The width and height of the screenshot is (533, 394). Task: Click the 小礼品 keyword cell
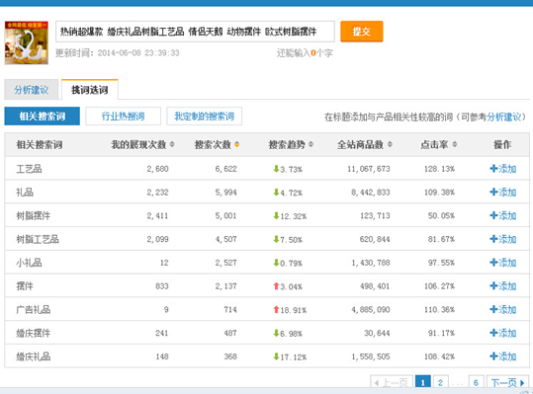[x=30, y=263]
